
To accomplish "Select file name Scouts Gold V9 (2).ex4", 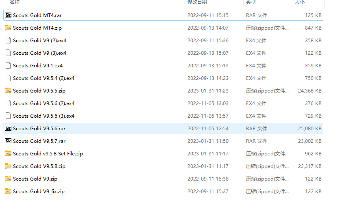I will (x=39, y=41).
